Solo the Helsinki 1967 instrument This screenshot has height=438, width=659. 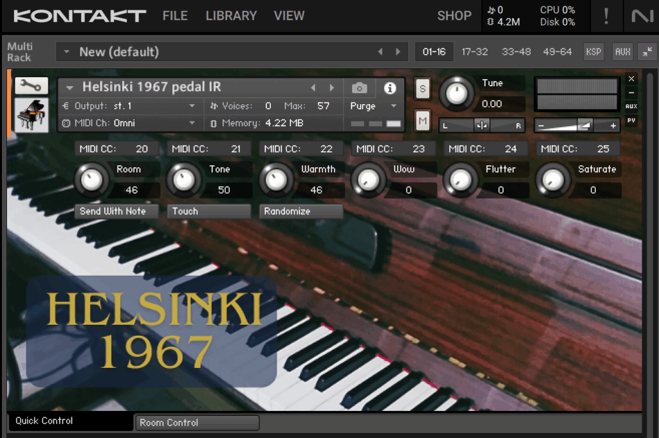coord(423,89)
